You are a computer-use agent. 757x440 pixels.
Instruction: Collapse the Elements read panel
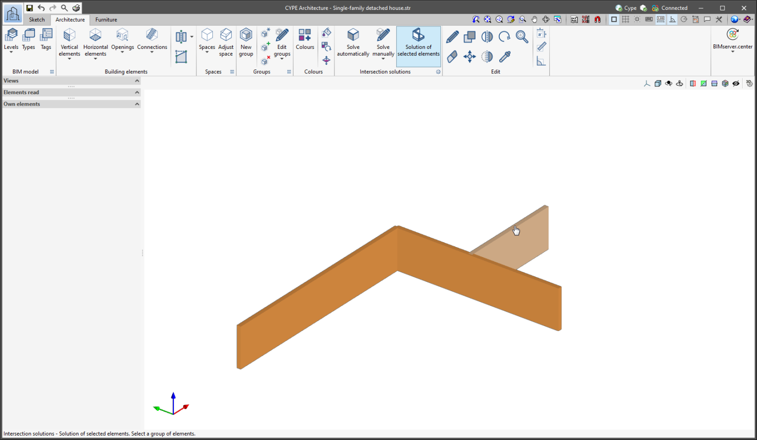point(137,92)
